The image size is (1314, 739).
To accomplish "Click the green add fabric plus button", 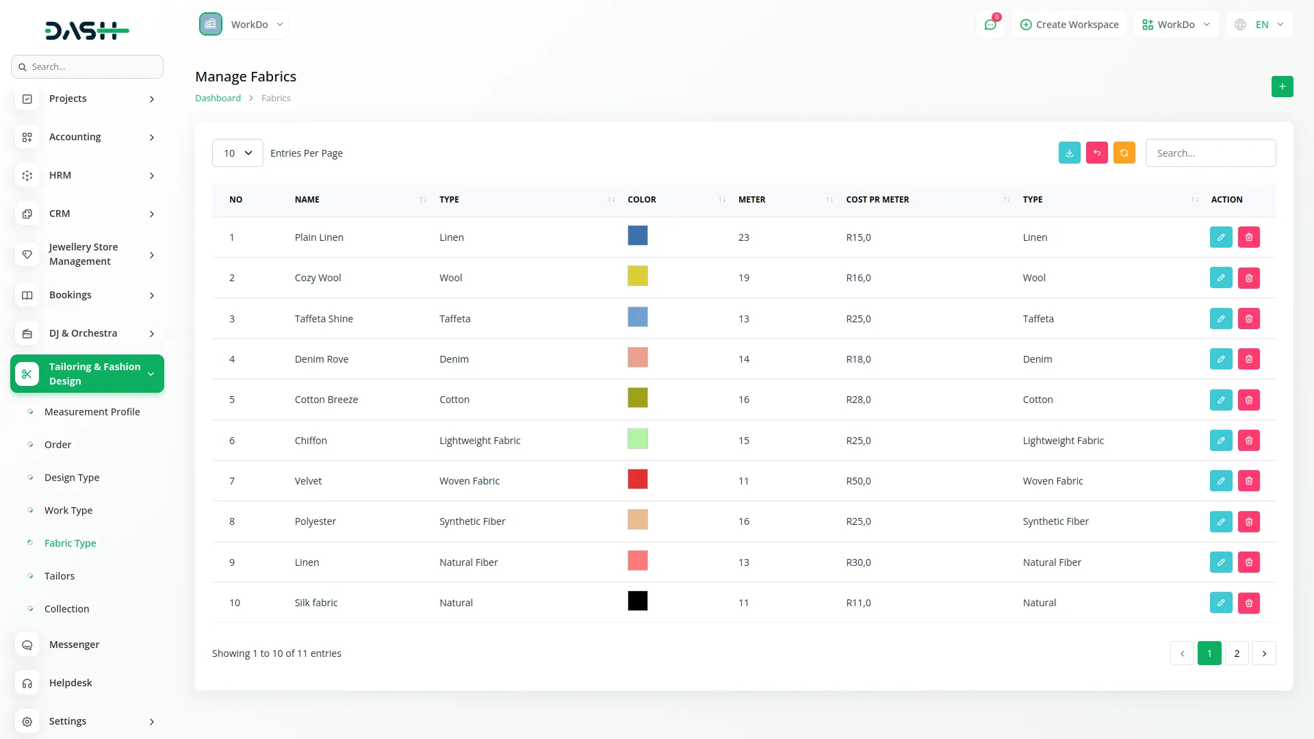I will pos(1282,87).
